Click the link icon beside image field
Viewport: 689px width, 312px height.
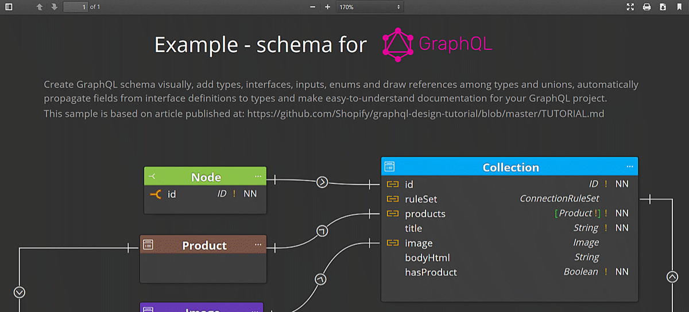pos(393,243)
